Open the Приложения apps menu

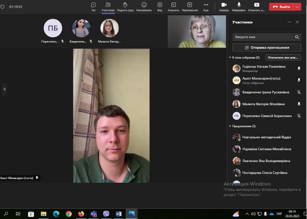[x=190, y=7]
